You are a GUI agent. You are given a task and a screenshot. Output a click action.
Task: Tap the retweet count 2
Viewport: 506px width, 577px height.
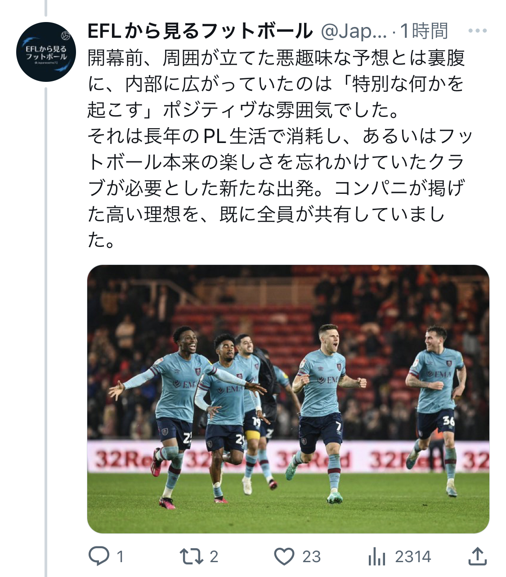click(214, 557)
